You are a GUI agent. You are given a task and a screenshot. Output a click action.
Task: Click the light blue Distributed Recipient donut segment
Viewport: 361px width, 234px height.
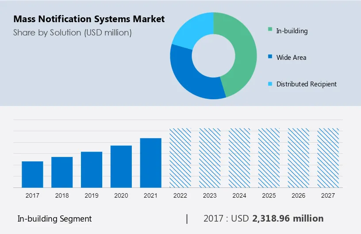[x=193, y=31]
